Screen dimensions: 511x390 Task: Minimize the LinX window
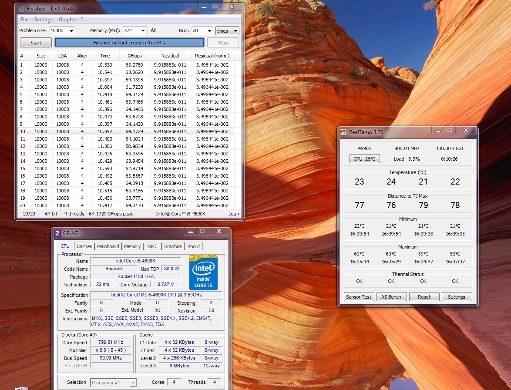click(x=204, y=7)
